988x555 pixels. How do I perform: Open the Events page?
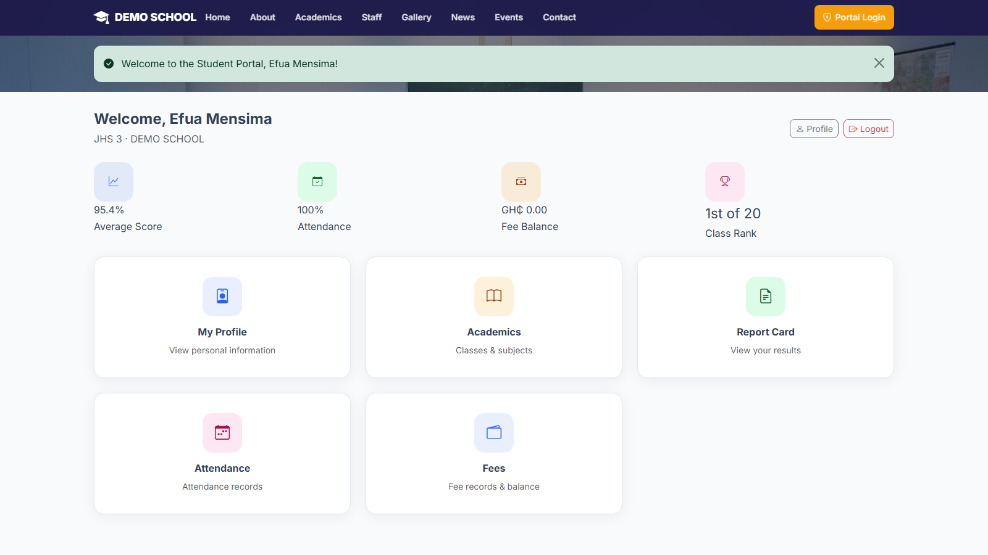509,17
